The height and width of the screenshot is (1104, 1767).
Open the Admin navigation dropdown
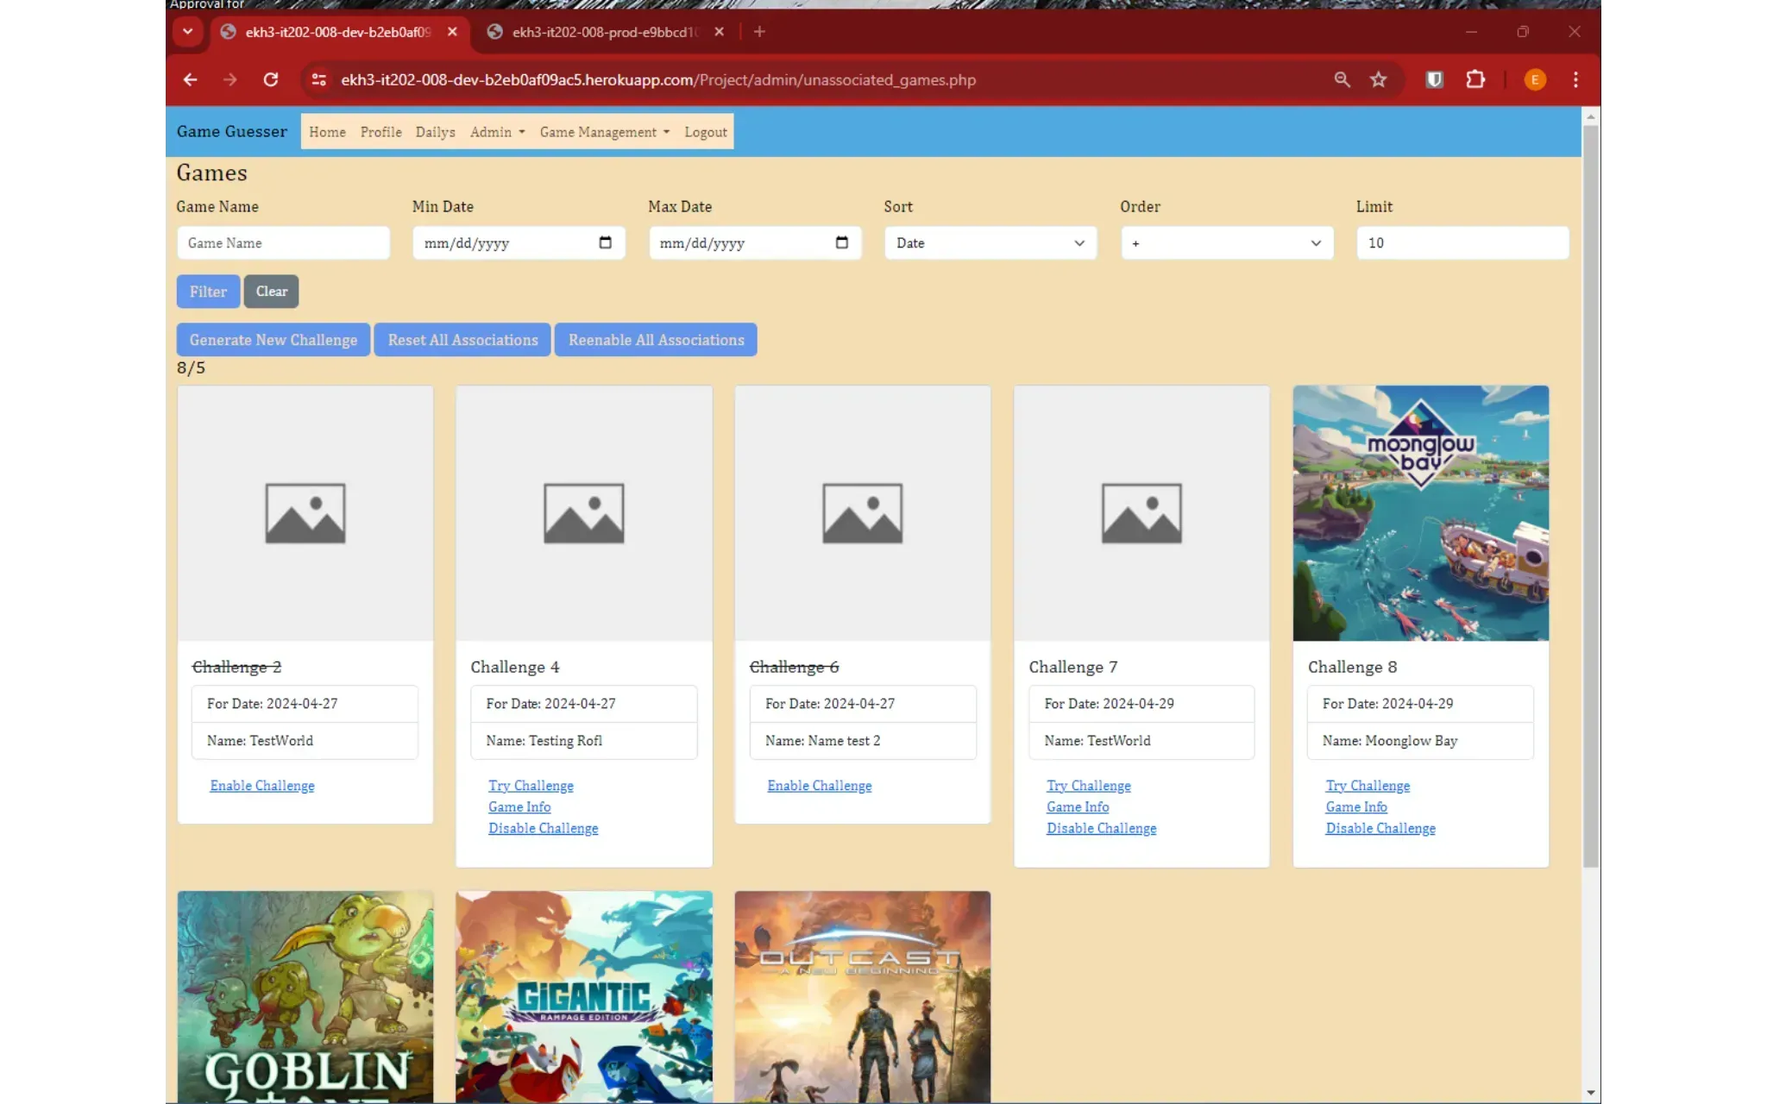(x=497, y=132)
